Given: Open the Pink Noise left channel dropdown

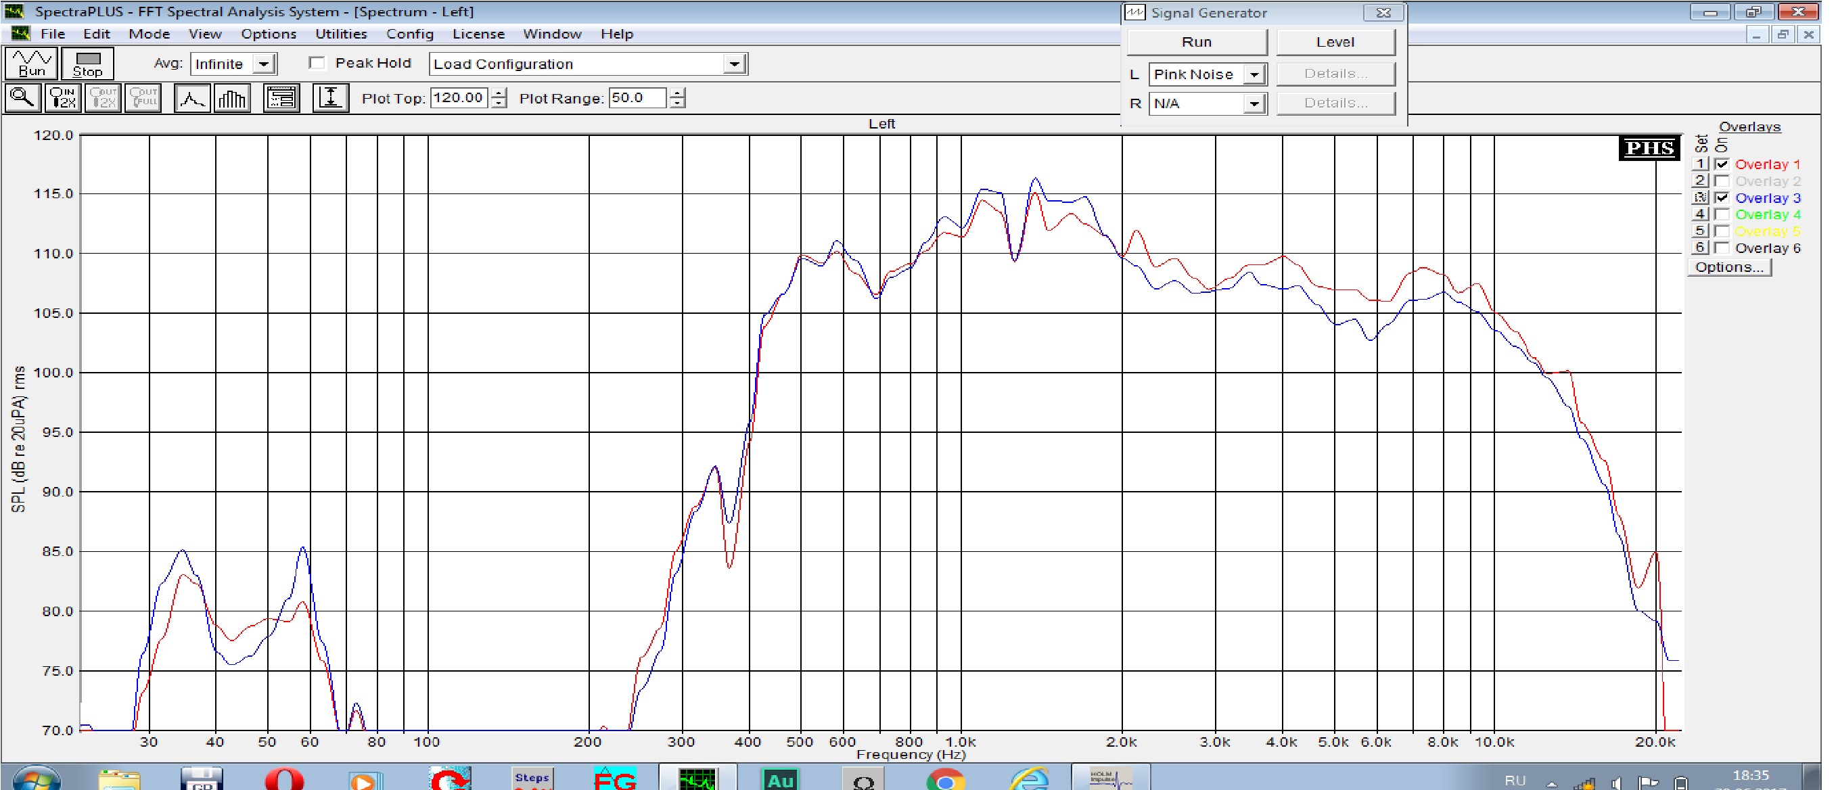Looking at the screenshot, I should click(1254, 75).
